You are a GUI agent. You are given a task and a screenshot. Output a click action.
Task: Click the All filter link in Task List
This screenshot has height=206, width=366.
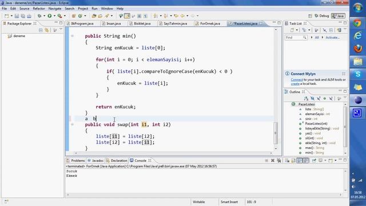pos(317,37)
